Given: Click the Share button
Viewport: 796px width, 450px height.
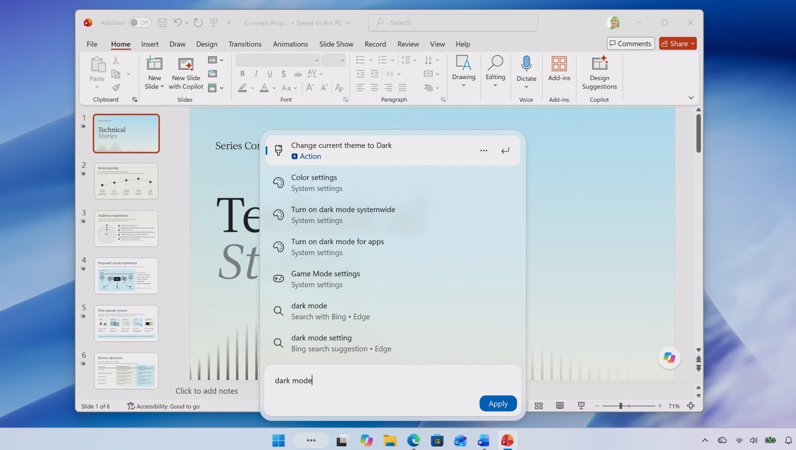Looking at the screenshot, I should [678, 43].
